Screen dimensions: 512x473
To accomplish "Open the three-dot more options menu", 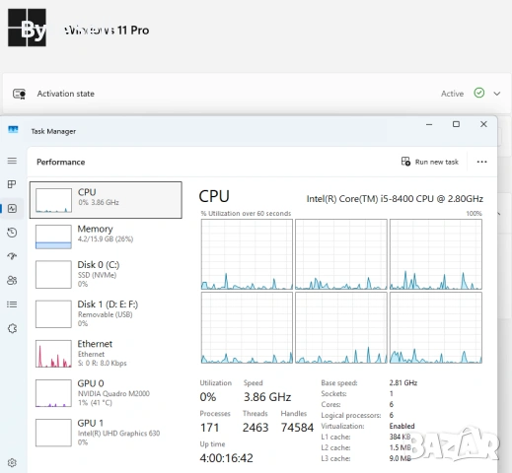I will (x=481, y=162).
